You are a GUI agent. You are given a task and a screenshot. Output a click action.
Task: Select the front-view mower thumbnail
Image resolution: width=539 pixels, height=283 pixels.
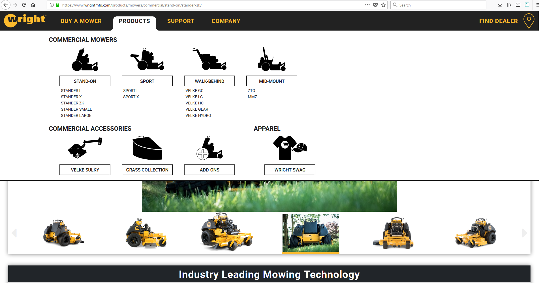(x=393, y=233)
